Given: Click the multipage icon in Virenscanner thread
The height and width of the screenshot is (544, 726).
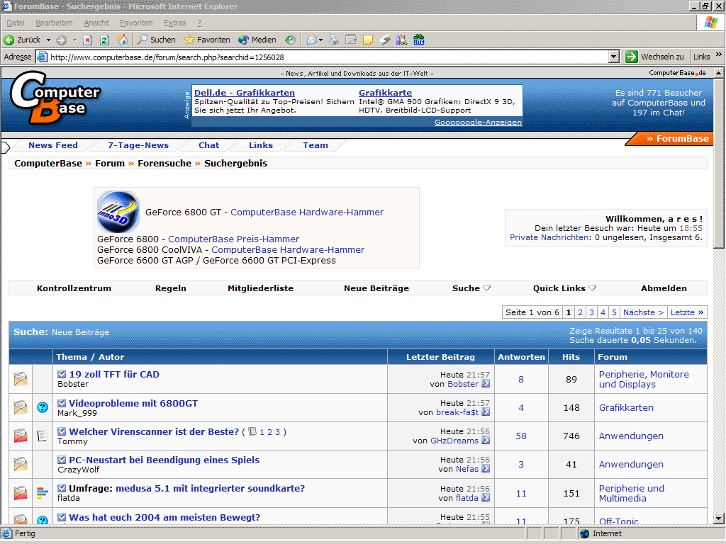Looking at the screenshot, I should 252,431.
